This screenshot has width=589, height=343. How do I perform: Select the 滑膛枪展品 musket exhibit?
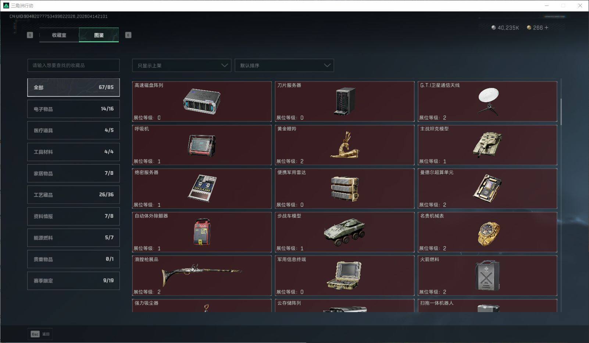[x=201, y=275]
